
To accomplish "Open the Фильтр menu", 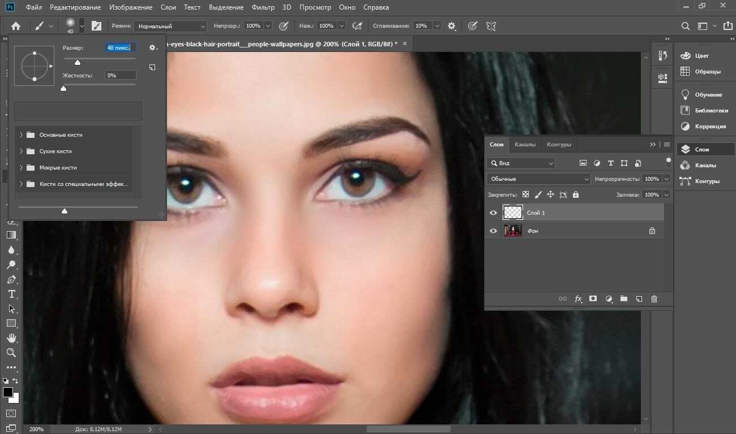I will tap(262, 7).
